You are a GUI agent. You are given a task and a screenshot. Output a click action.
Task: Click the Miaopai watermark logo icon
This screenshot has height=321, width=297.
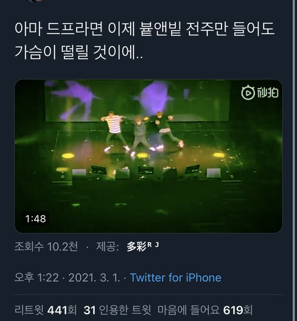click(x=248, y=93)
